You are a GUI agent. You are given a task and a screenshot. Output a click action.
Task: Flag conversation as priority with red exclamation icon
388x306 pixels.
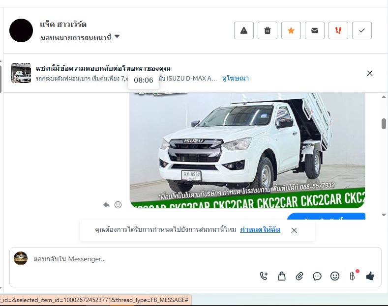pyautogui.click(x=338, y=30)
